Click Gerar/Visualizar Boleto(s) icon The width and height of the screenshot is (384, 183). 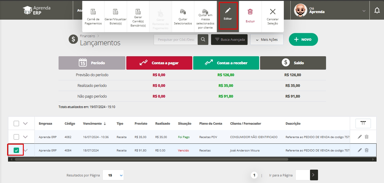(x=116, y=12)
